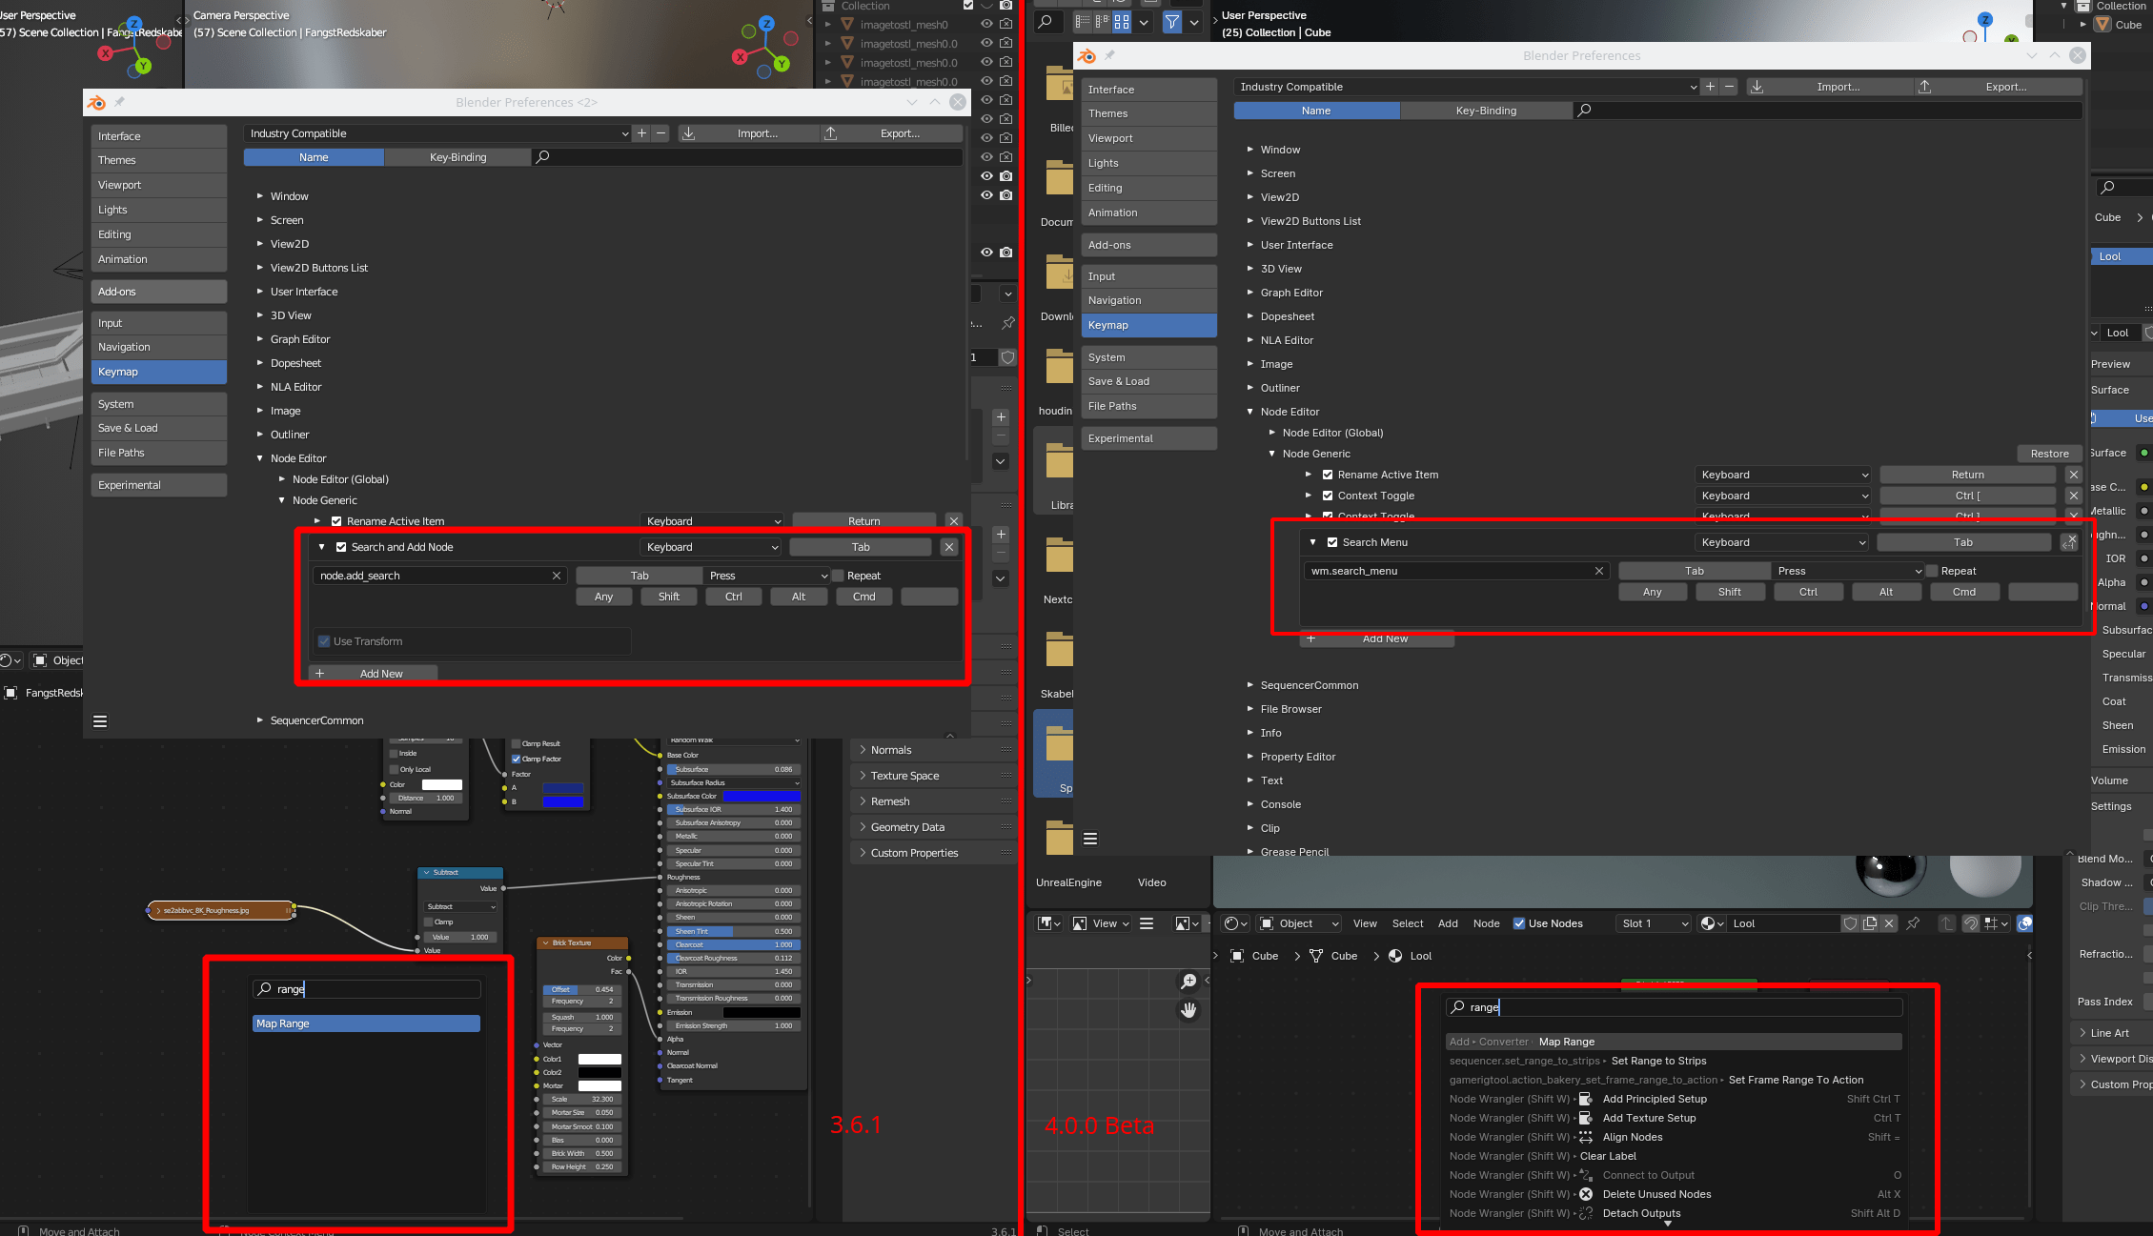2153x1236 pixels.
Task: Adjust the Subsurface IOR slider
Action: pos(734,808)
